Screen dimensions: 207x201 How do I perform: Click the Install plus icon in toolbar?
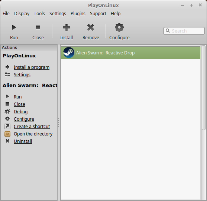[x=67, y=27]
